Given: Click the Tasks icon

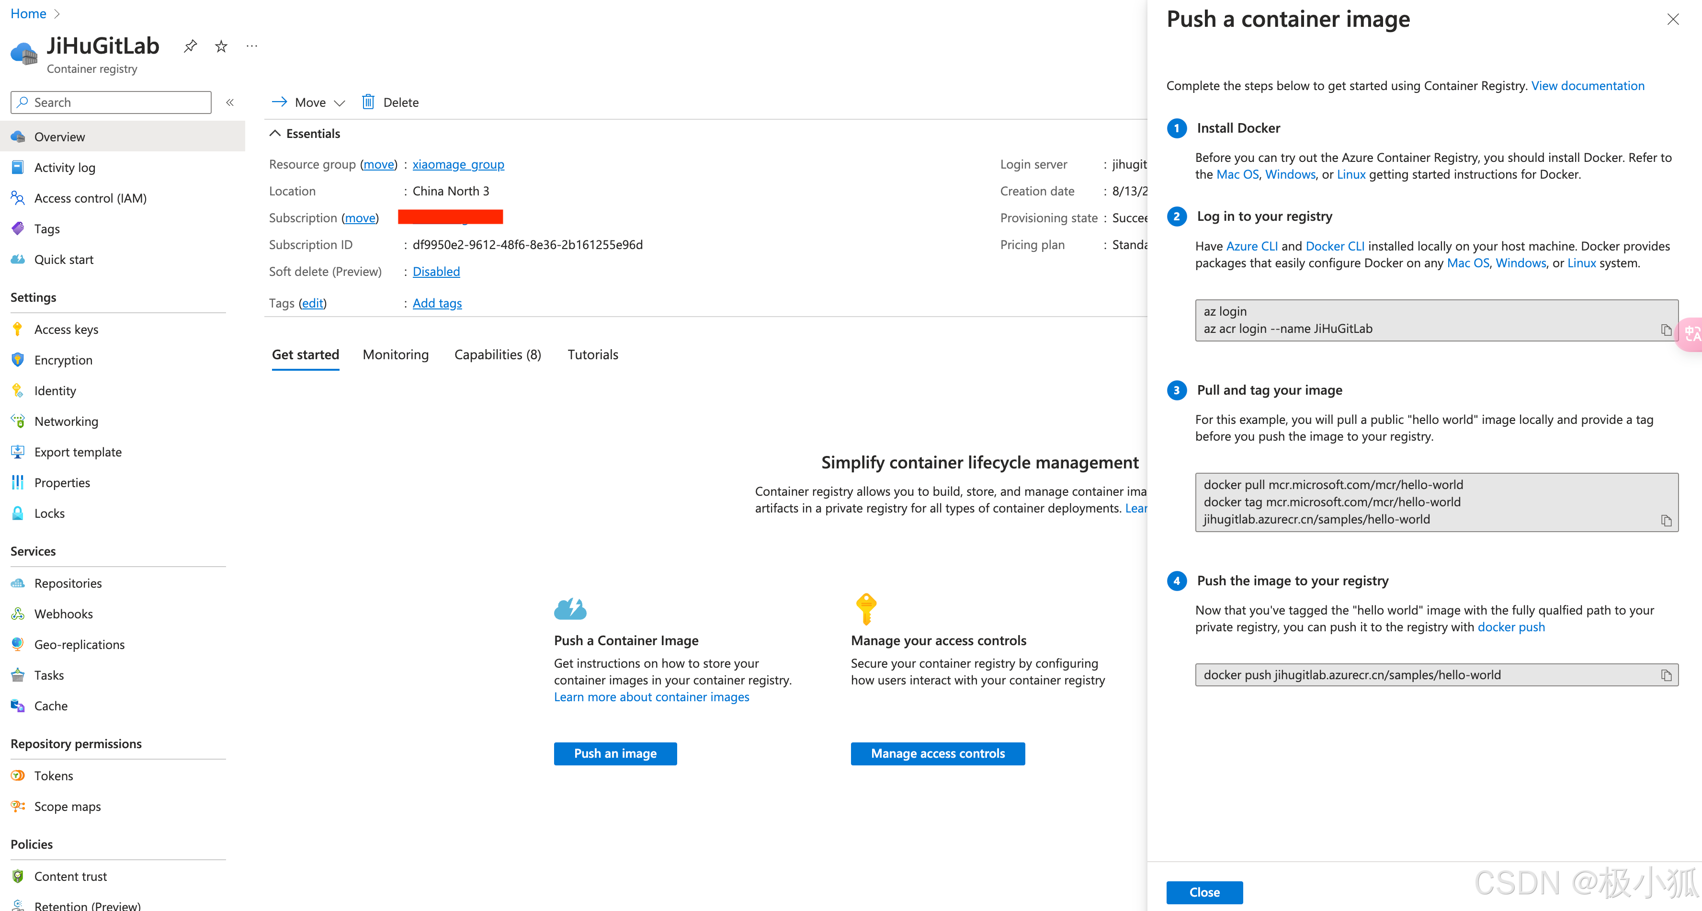Looking at the screenshot, I should 18,675.
